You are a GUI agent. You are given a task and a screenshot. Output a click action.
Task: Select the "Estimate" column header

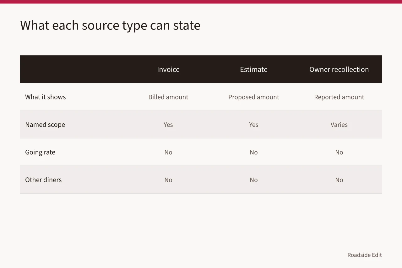[x=254, y=69]
